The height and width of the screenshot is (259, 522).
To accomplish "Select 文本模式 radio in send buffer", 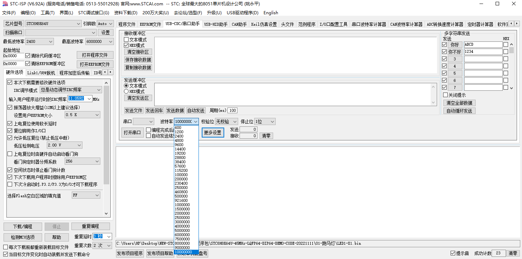I will tap(126, 86).
